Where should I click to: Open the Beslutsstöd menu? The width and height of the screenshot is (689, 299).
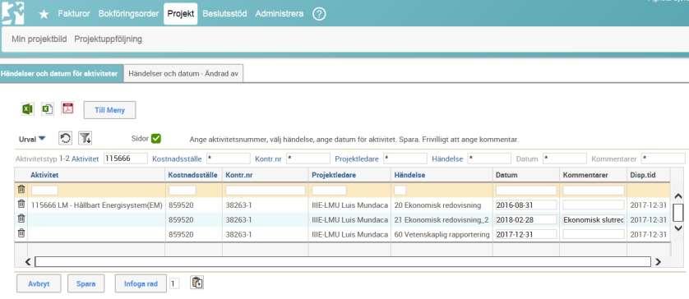[224, 14]
